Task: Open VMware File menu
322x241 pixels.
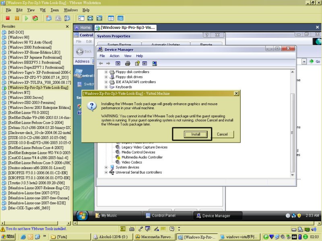Action: click(x=8, y=10)
